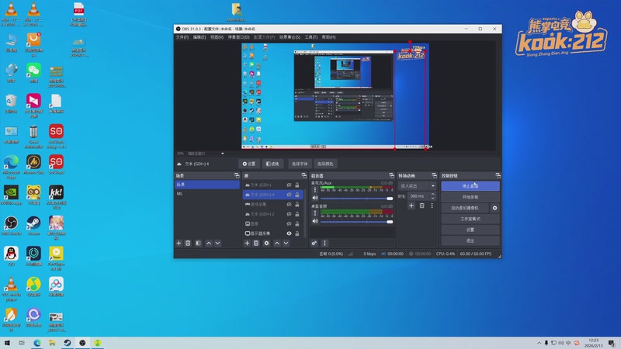The height and width of the screenshot is (349, 621).
Task: Open the Microsoft Edge desktop shortcut
Action: click(11, 166)
